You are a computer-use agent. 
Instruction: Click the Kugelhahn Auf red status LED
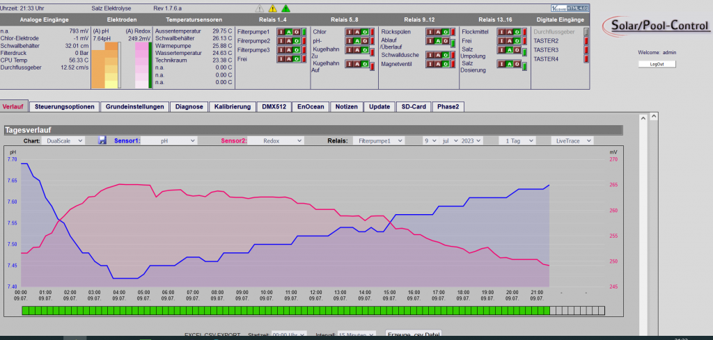[x=372, y=67]
